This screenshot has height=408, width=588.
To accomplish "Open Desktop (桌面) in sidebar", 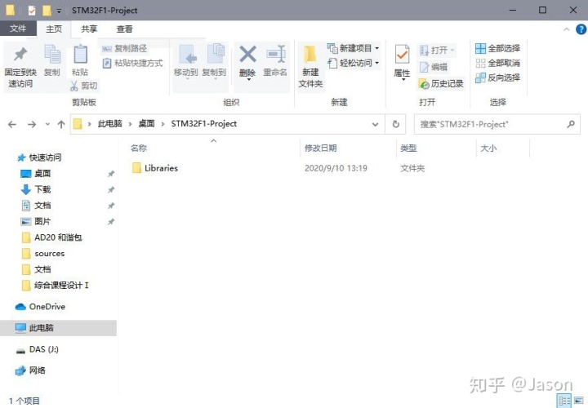I will coord(36,174).
